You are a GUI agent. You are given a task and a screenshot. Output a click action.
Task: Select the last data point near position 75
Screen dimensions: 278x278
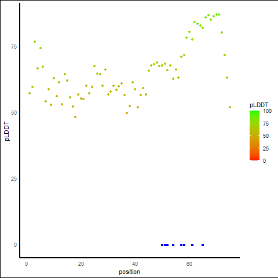click(x=230, y=107)
